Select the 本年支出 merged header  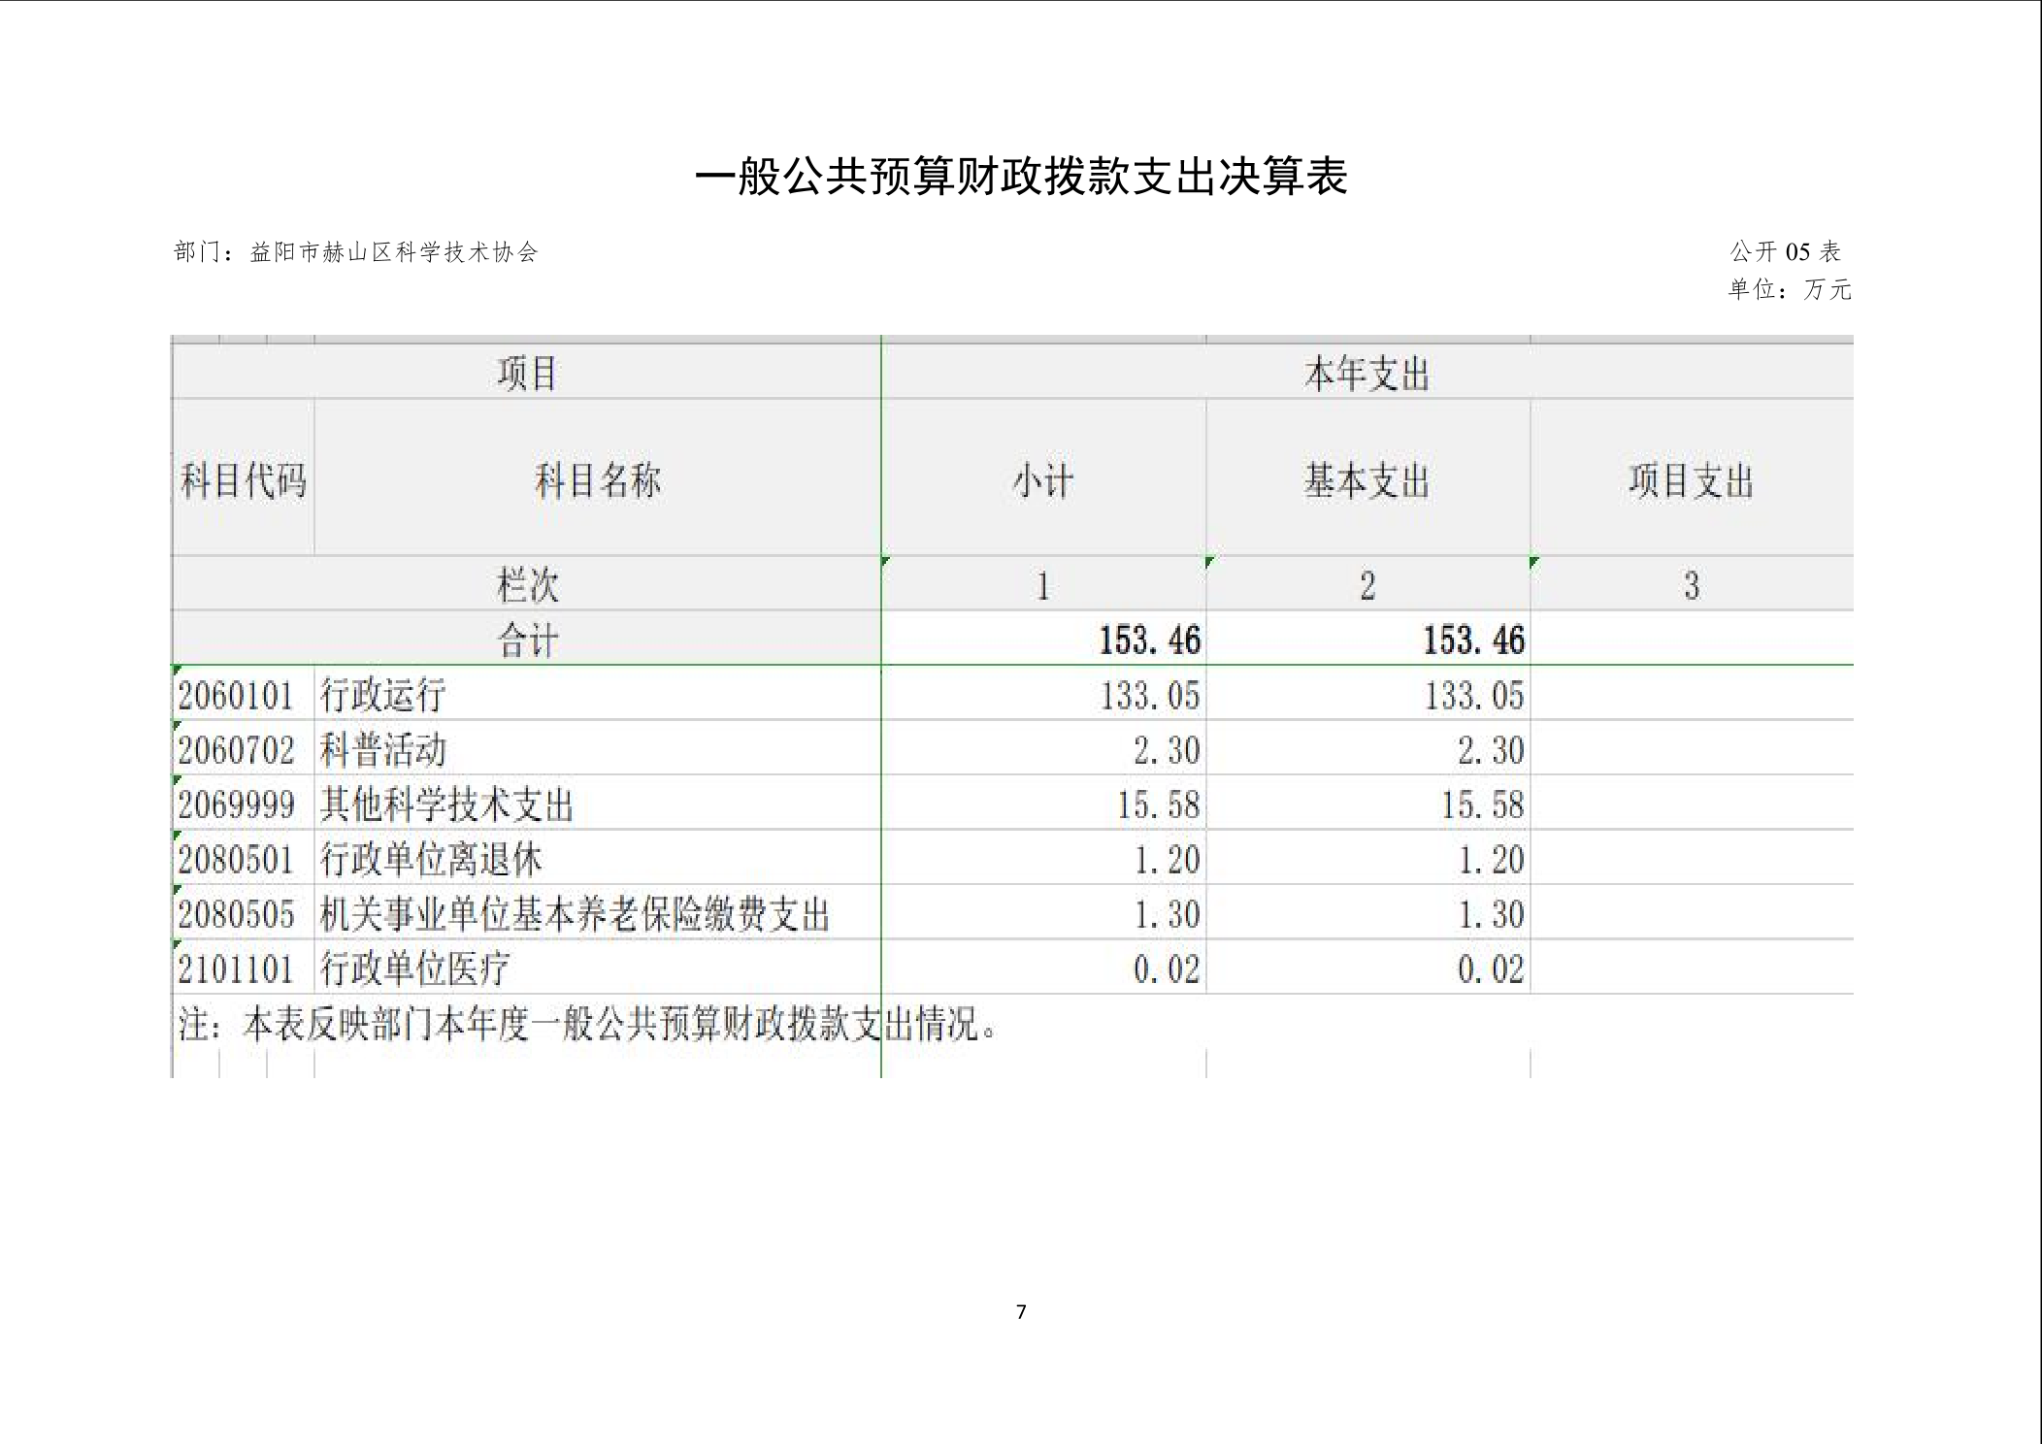tap(1367, 374)
